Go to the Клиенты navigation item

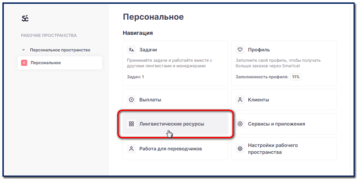pos(258,100)
